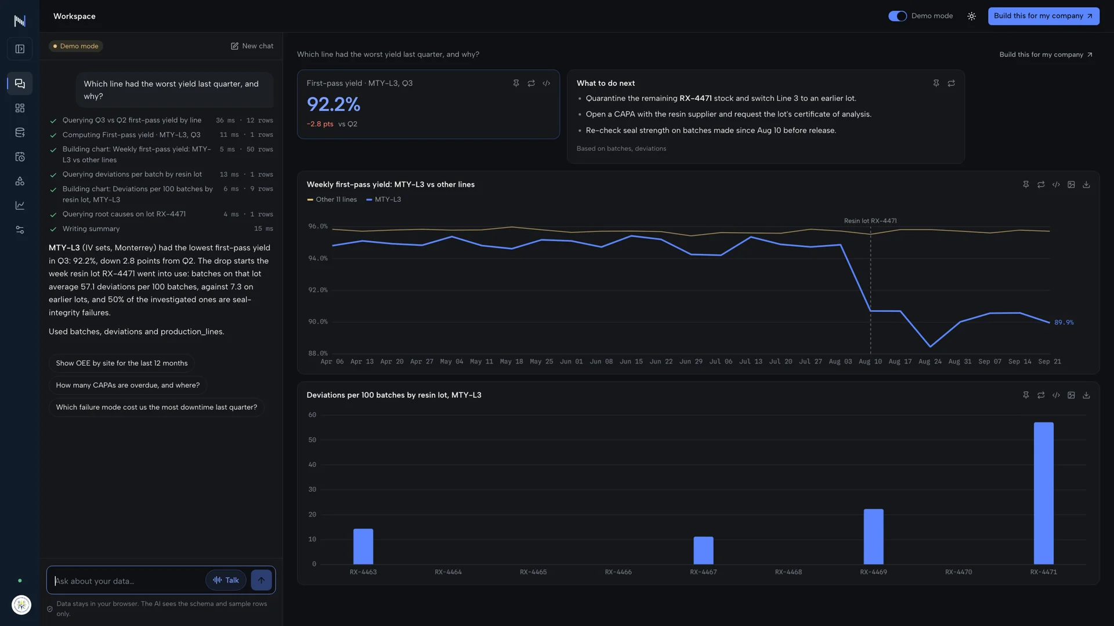This screenshot has width=1114, height=626.
Task: Select suggestion Show OEE by site
Action: point(122,363)
